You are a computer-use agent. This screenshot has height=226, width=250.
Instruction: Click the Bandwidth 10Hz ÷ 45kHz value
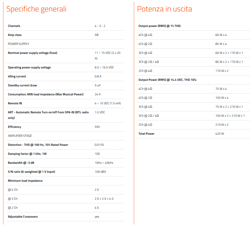(104, 163)
